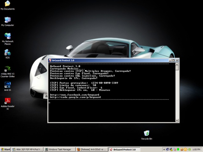Image resolution: width=203 pixels, height=152 pixels.
Task: Open the My Documents desktop icon
Action: [x=7, y=4]
